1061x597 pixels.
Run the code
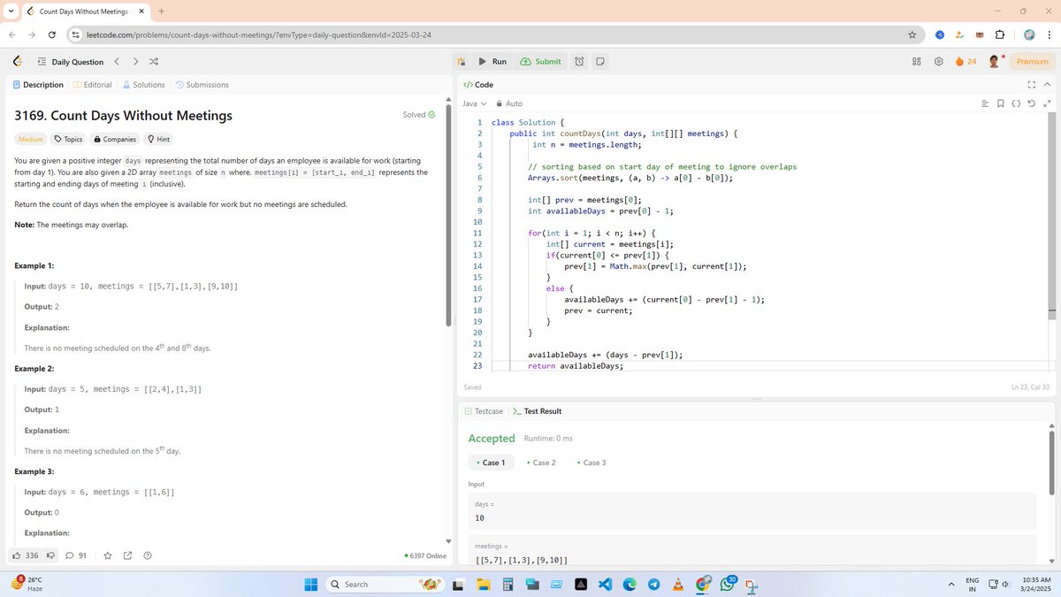[x=492, y=62]
